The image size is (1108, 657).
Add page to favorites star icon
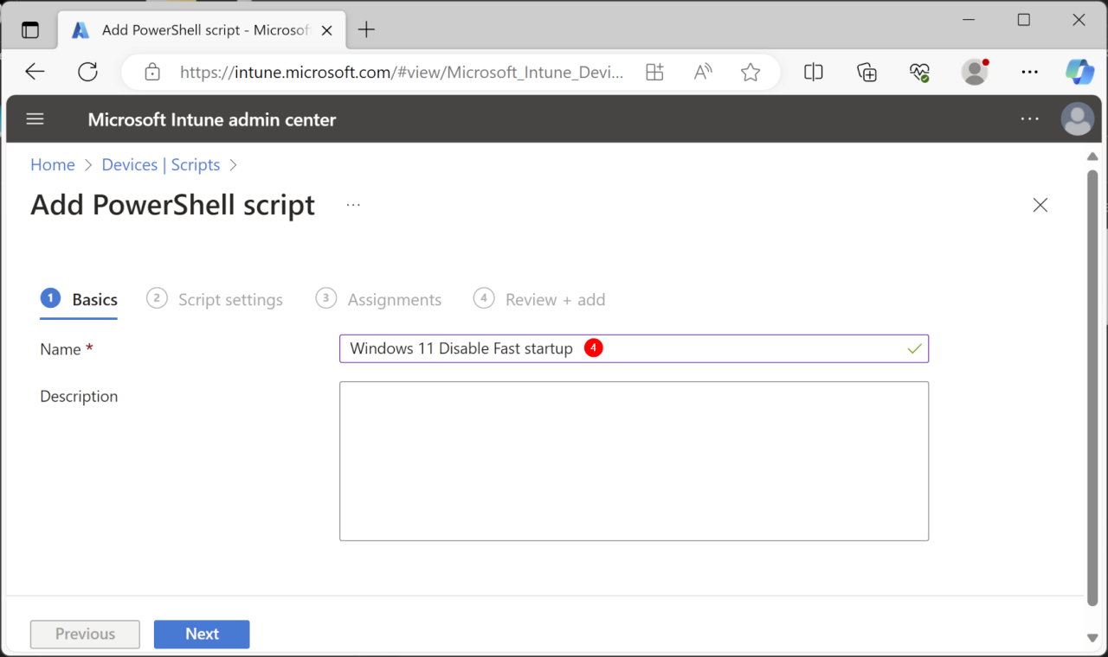point(750,73)
